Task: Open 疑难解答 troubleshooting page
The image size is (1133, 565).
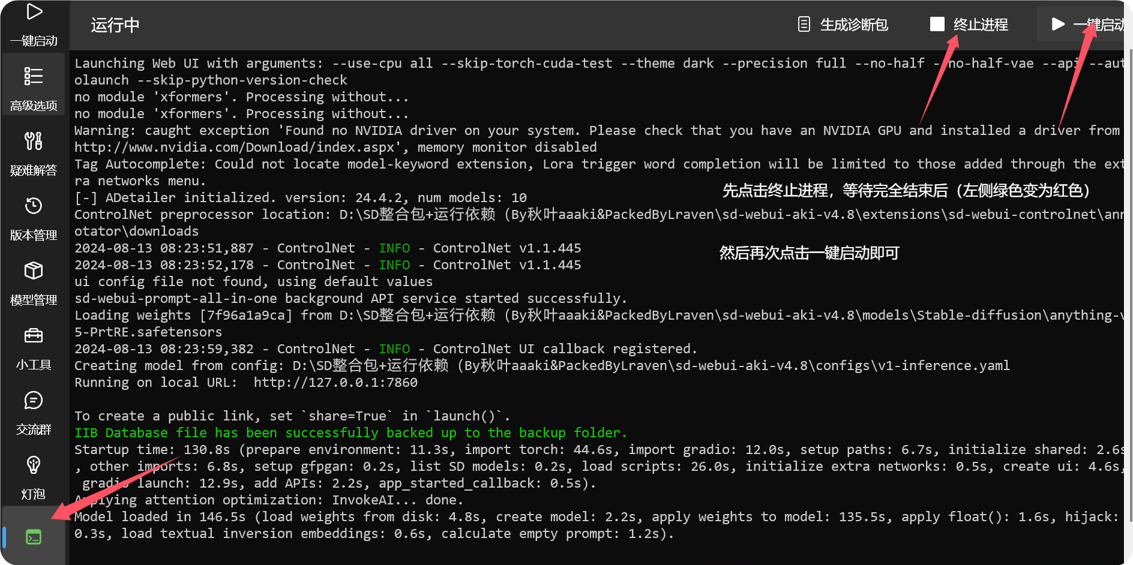Action: (x=34, y=154)
